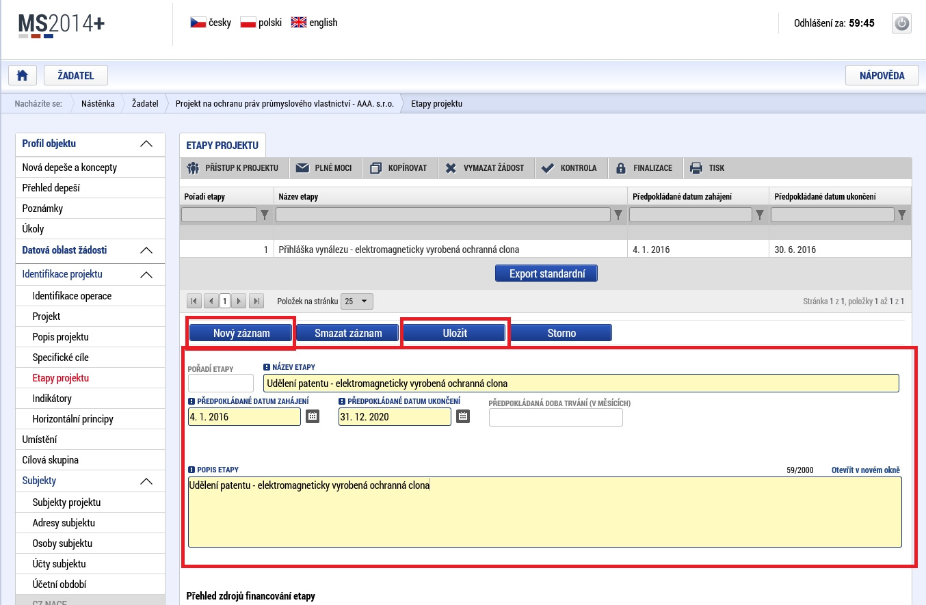Viewport: 926px width, 605px height.
Task: Open calendar for Předpokládané datum zahájení
Action: click(313, 416)
